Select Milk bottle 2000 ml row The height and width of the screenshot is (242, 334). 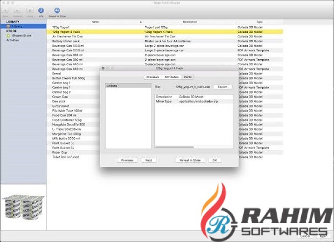click(73, 138)
